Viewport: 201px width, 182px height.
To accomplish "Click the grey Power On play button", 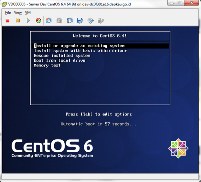I will (x=28, y=21).
